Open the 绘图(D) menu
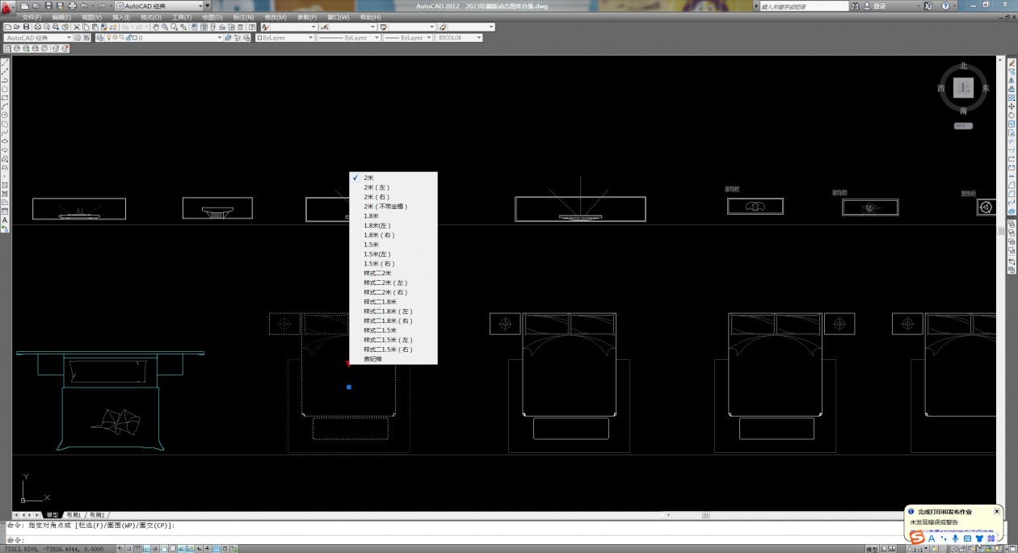Viewport: 1018px width, 553px height. pyautogui.click(x=212, y=17)
